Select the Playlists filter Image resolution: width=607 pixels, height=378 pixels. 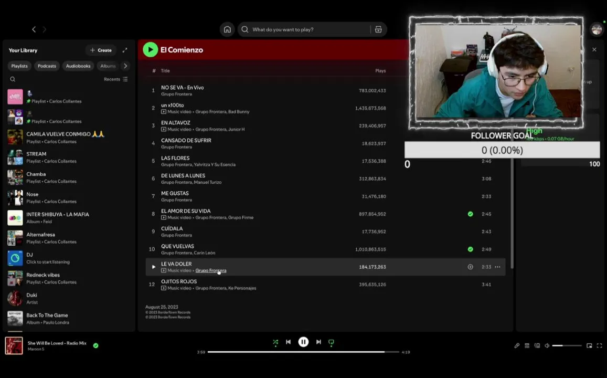pos(19,66)
